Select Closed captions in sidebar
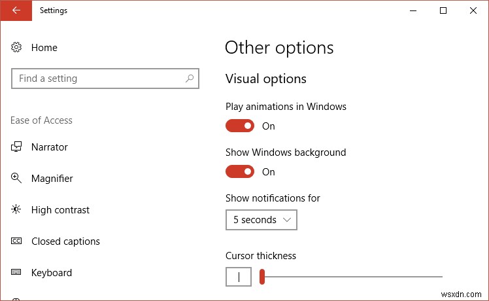Viewport: 489px width, 301px height. pyautogui.click(x=65, y=241)
